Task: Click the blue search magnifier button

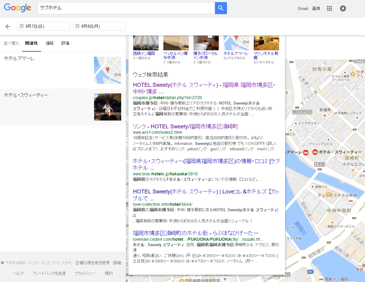Action: (221, 8)
